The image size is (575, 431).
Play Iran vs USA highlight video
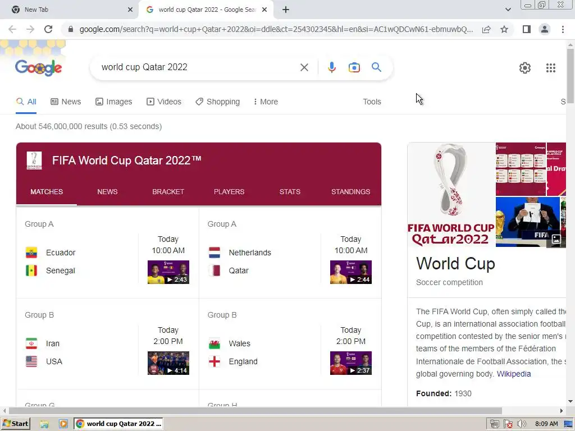click(168, 363)
